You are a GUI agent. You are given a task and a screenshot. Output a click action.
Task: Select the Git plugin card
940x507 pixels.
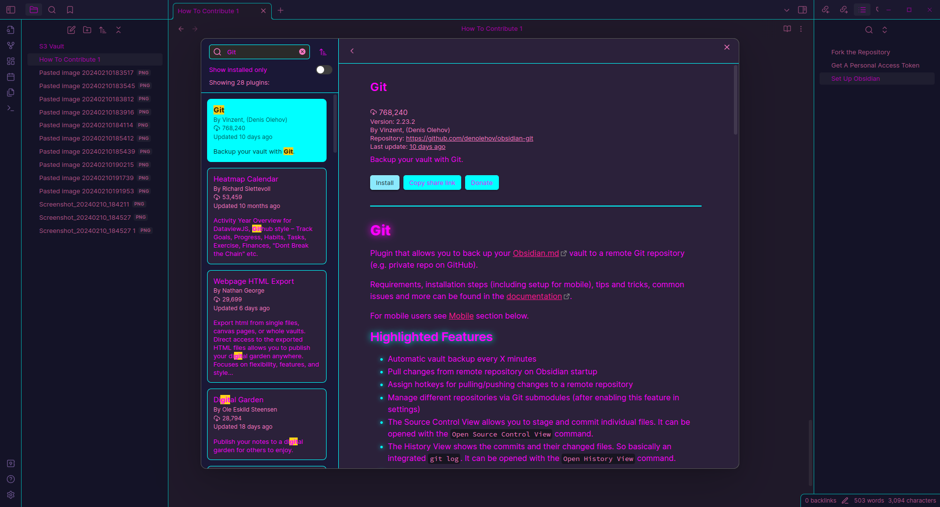(x=267, y=130)
